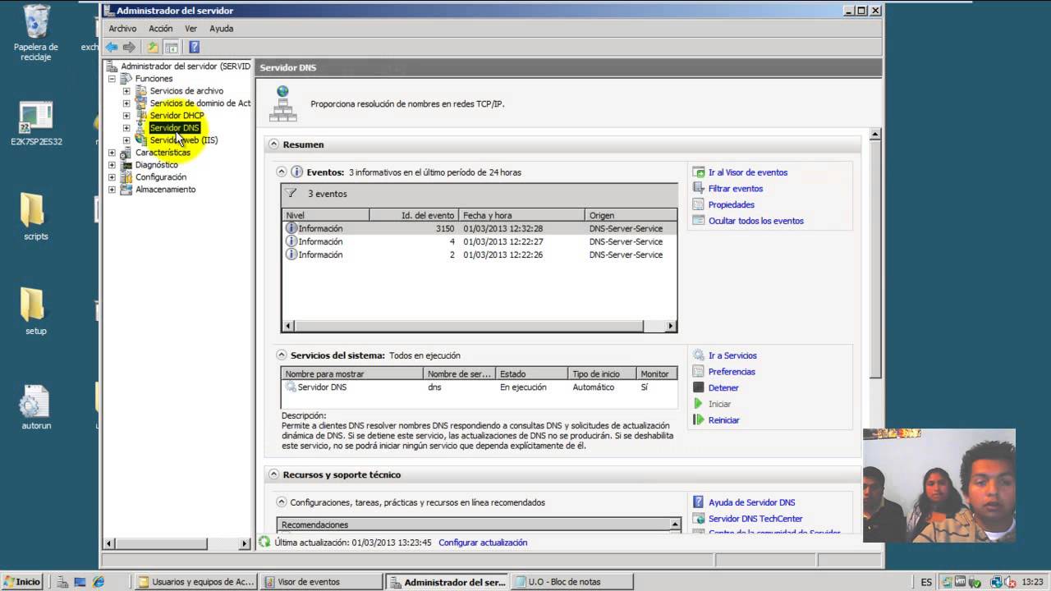Expand the Diagnóstico node
The width and height of the screenshot is (1051, 591).
point(112,165)
